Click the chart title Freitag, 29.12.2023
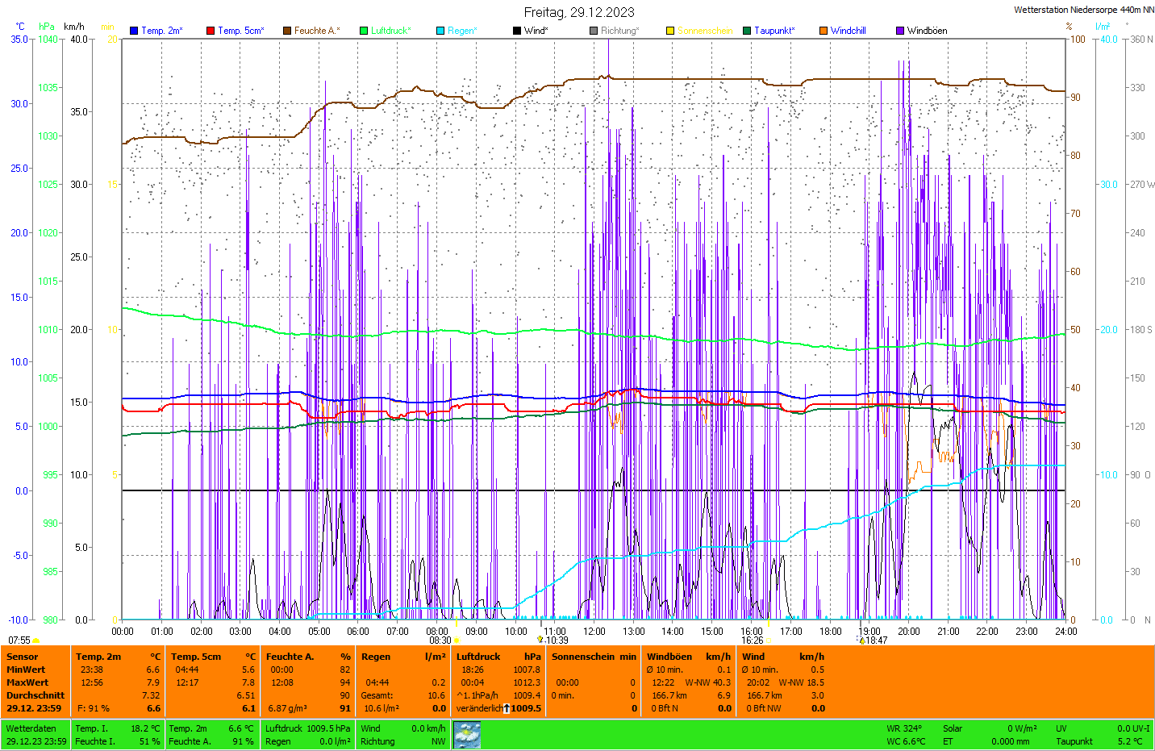This screenshot has height=751, width=1155. click(x=578, y=12)
